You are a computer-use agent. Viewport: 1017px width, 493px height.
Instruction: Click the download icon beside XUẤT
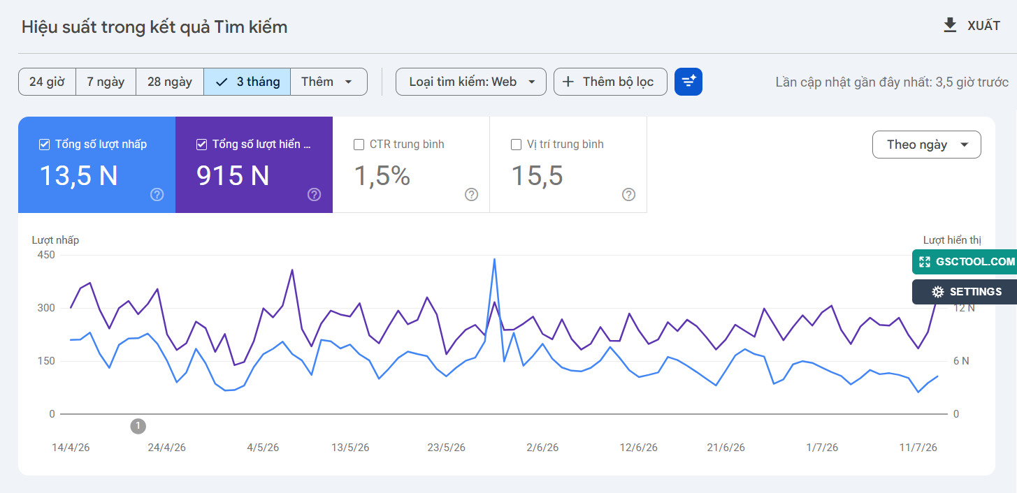tap(950, 26)
